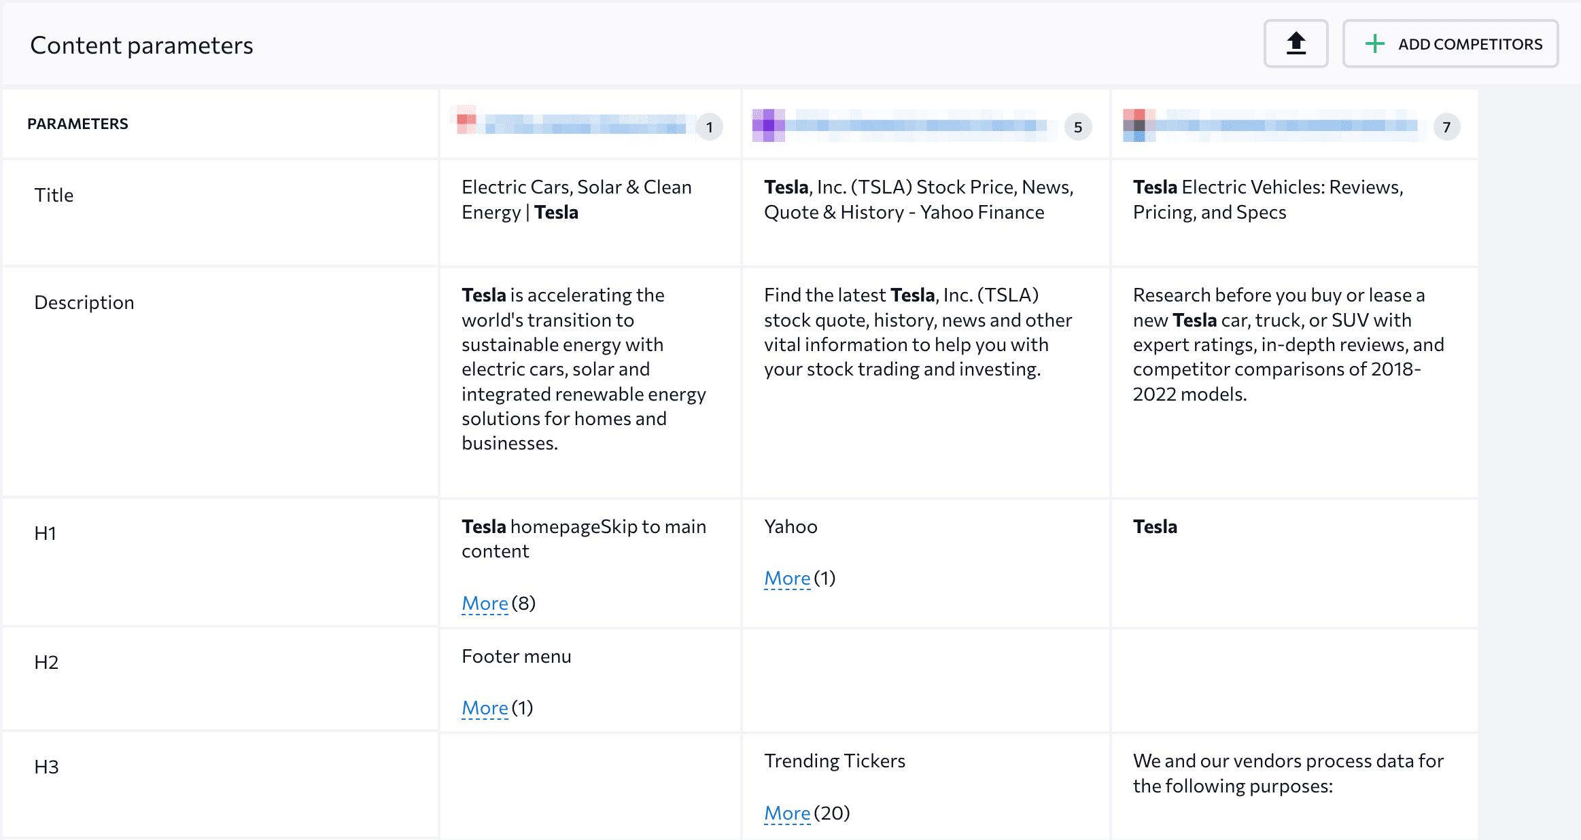
Task: Click the Content parameters heading
Action: click(141, 45)
